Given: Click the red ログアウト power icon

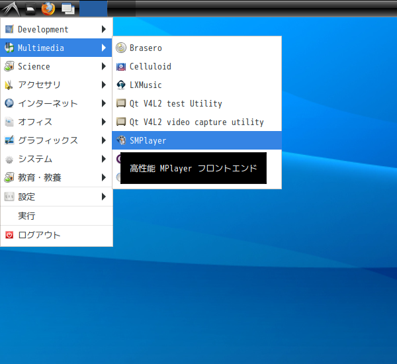Looking at the screenshot, I should (x=9, y=235).
